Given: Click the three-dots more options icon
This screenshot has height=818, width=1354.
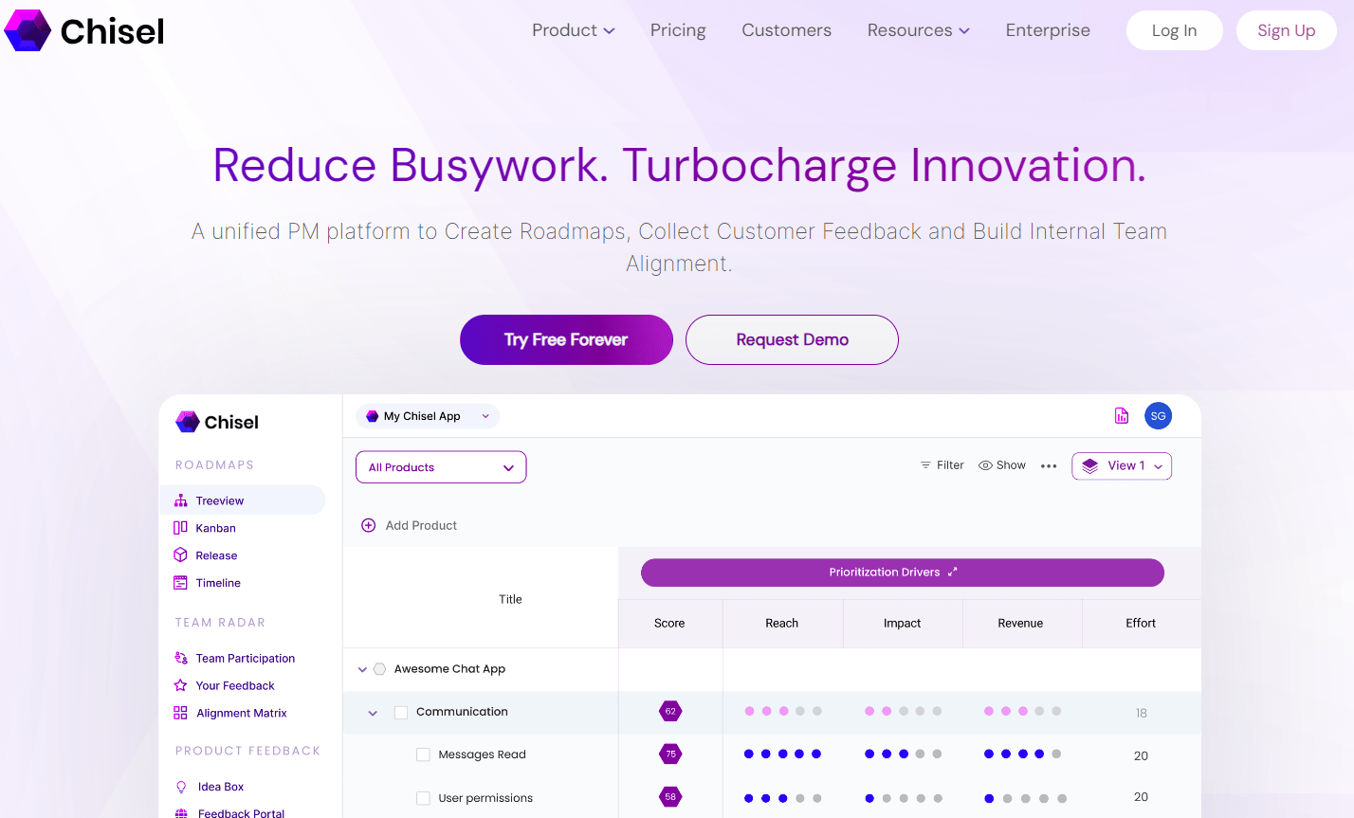Looking at the screenshot, I should coord(1049,466).
